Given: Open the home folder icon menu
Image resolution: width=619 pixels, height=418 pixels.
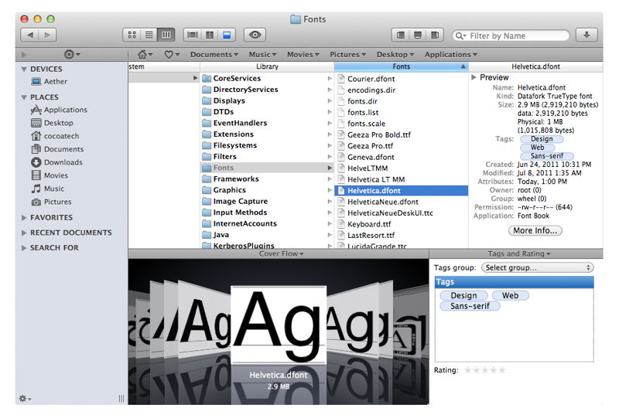Looking at the screenshot, I should pos(144,55).
